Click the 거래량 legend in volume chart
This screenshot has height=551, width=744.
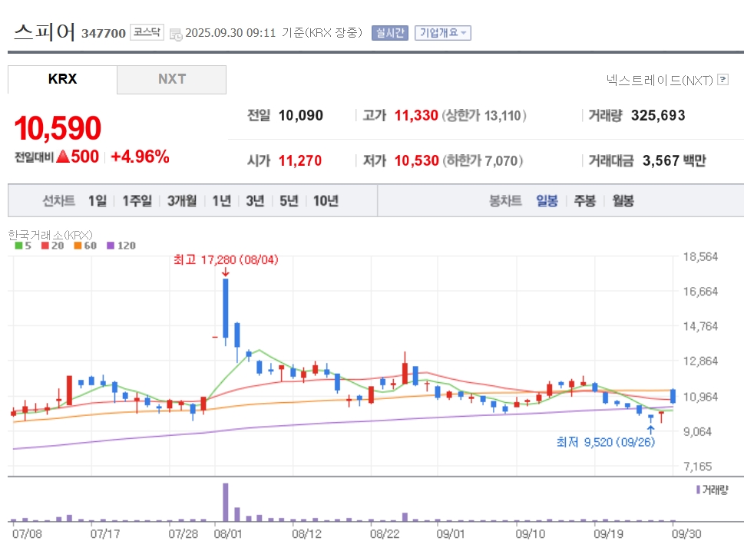[x=713, y=490]
